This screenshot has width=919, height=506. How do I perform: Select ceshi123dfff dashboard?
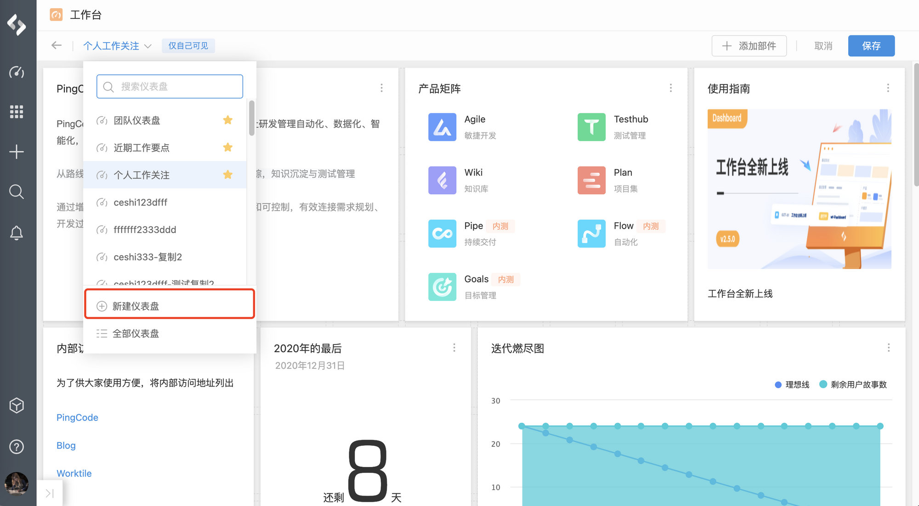165,202
